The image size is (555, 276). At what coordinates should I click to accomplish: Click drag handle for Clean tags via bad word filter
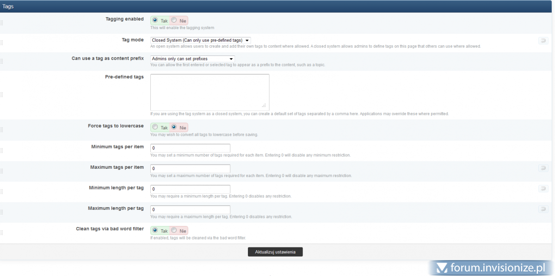click(2, 233)
